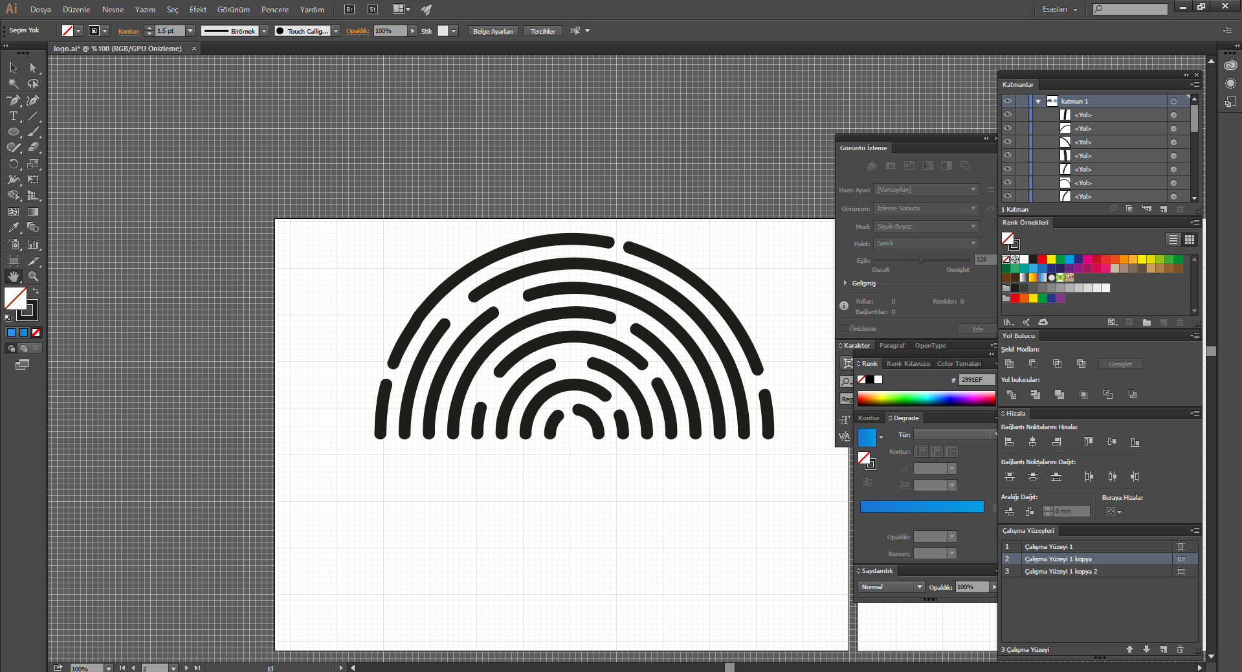Select the Zoom tool
Image resolution: width=1242 pixels, height=672 pixels.
point(33,276)
